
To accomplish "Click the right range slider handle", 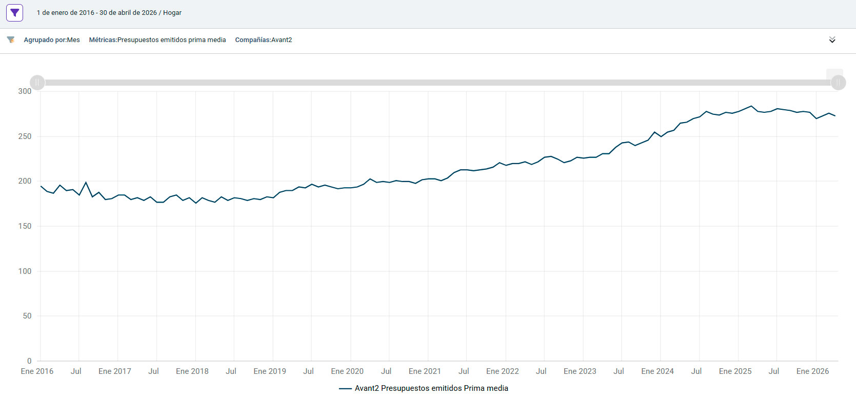I will 838,83.
